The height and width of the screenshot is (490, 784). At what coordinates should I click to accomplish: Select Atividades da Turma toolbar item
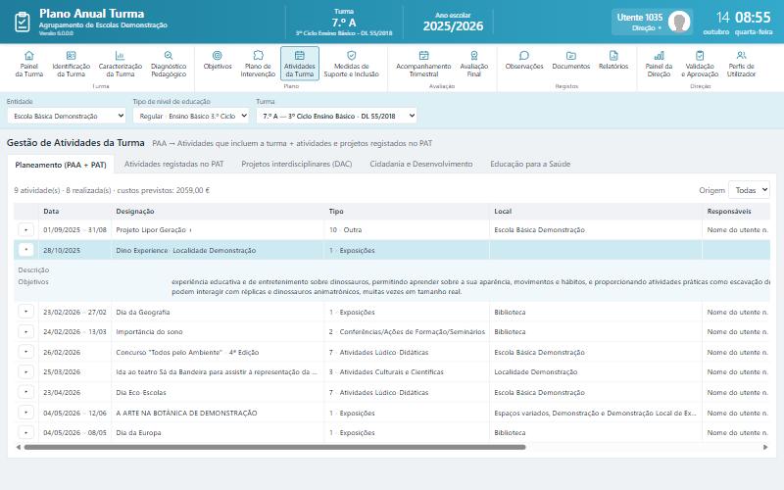pyautogui.click(x=300, y=64)
